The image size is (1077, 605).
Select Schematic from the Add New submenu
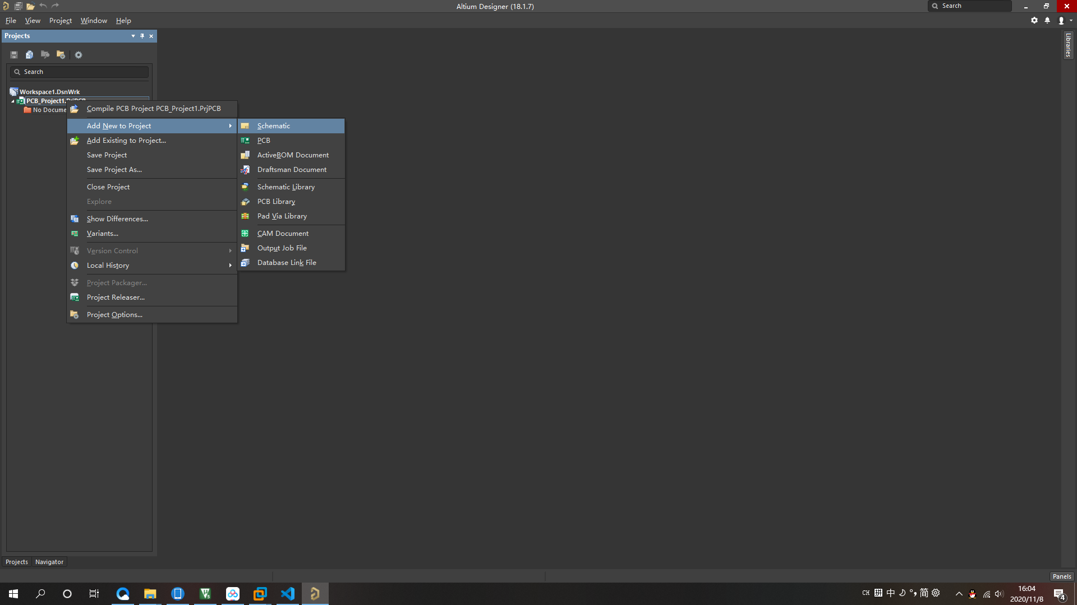pyautogui.click(x=274, y=126)
